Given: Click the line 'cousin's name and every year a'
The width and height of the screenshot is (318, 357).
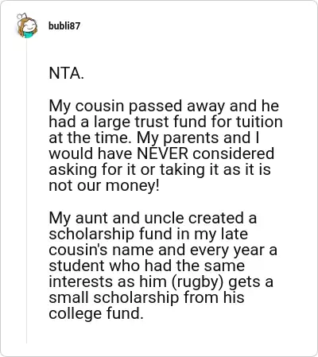Looking at the screenshot, I should [x=163, y=250].
